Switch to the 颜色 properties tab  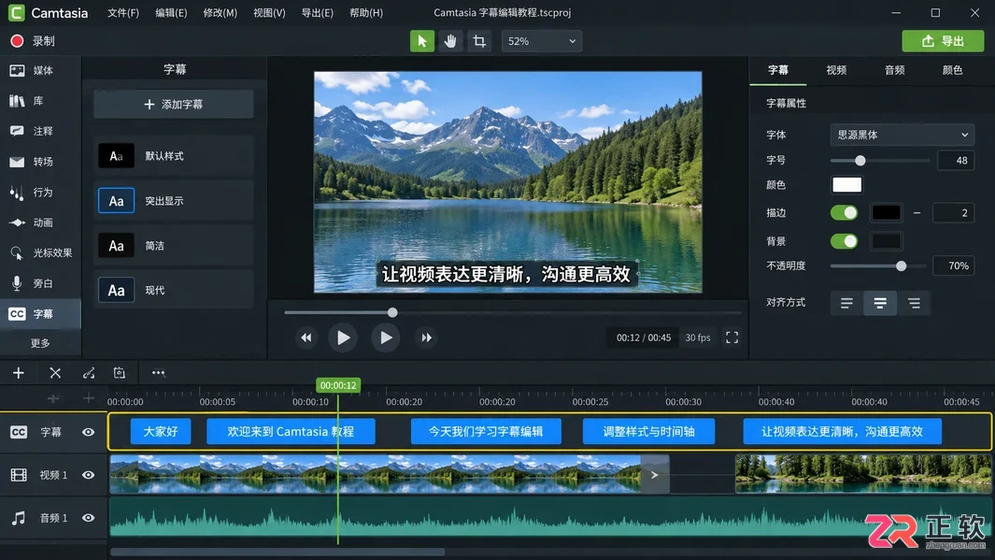952,70
